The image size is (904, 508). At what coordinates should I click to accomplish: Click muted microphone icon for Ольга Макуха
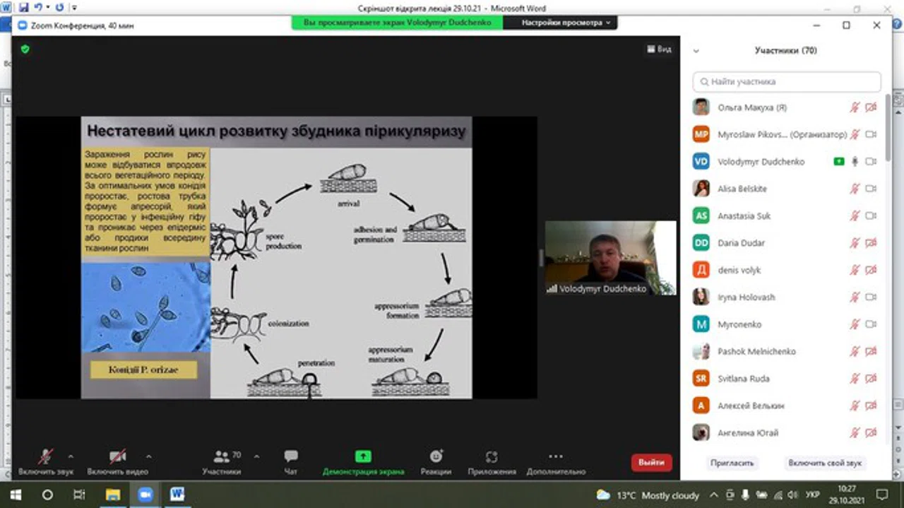tap(855, 107)
